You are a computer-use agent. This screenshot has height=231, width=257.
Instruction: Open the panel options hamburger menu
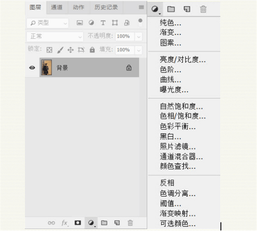[x=141, y=7]
